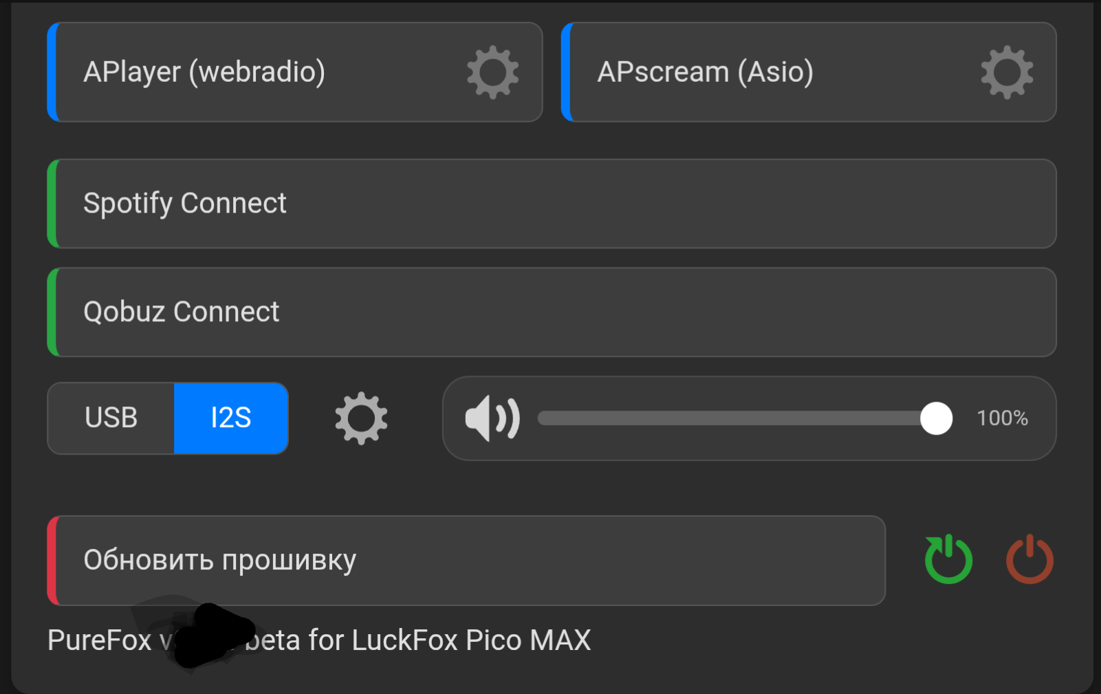Screen dimensions: 1101x694
Task: Enable Qobuz Connect
Action: (552, 312)
